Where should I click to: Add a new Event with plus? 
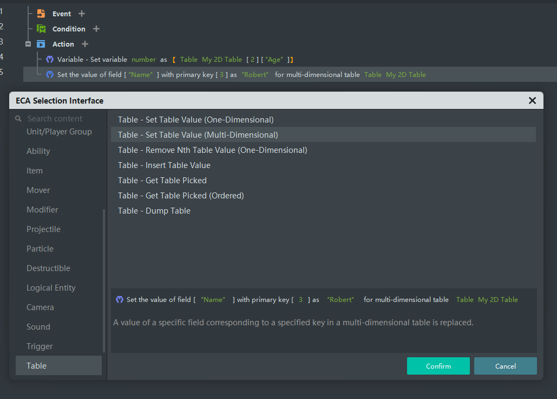coord(82,14)
